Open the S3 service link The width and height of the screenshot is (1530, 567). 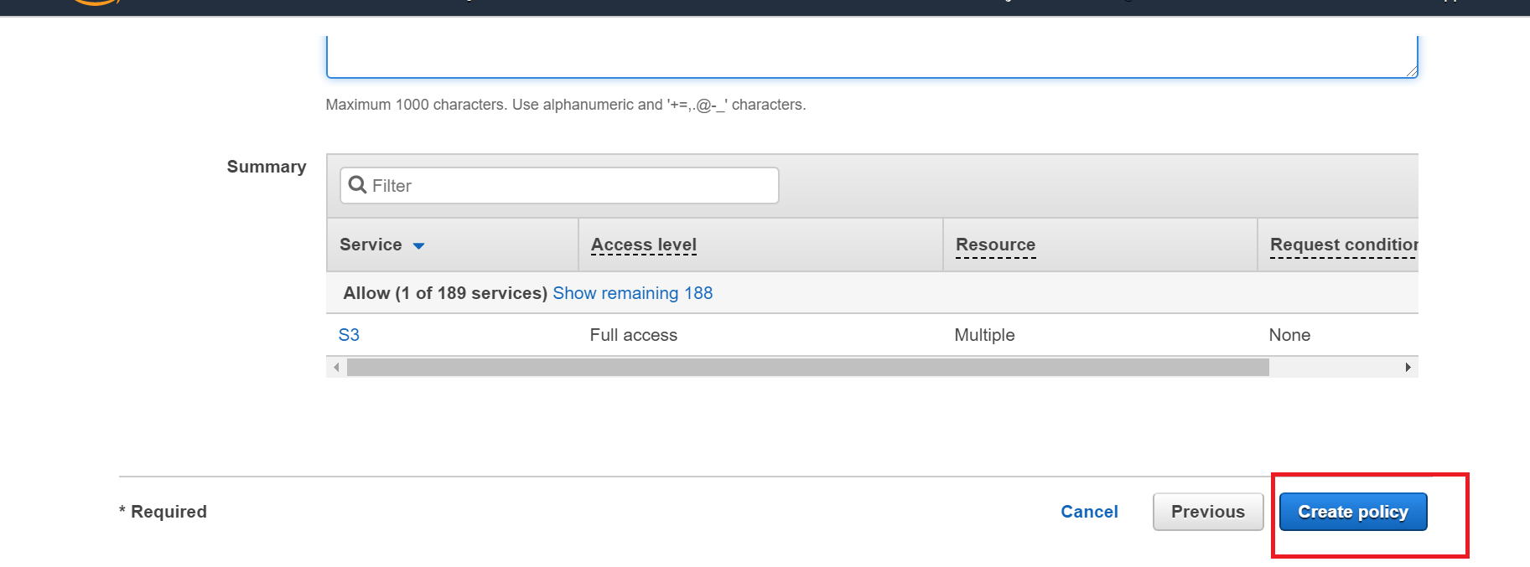(349, 335)
